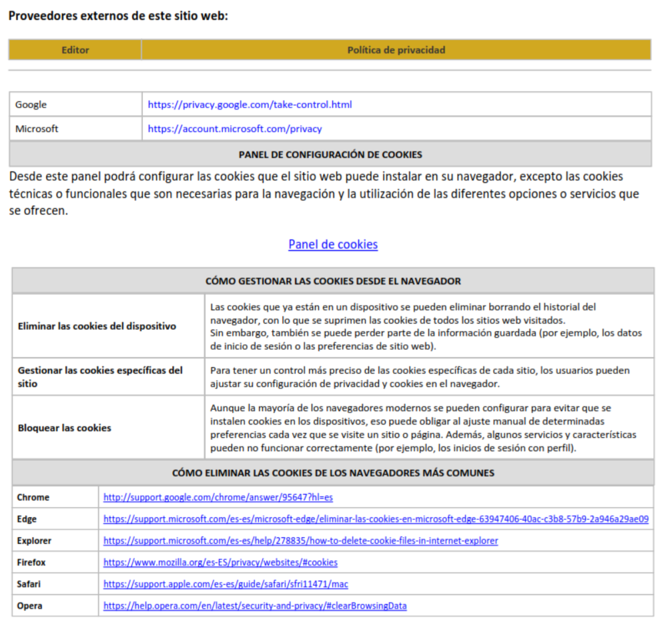Select the 'Microsoft' table cell
Screen dimensions: 662x626
75,129
